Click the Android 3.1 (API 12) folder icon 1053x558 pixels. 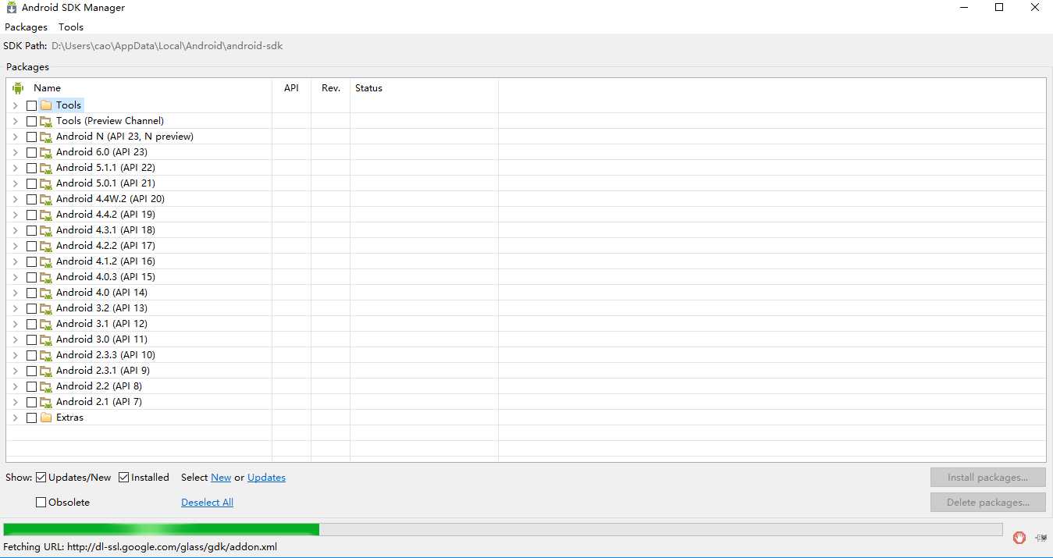[x=46, y=324]
